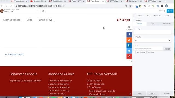The image size is (175, 98).
Task: Open the Style settings tab
Action: click(x=153, y=24)
